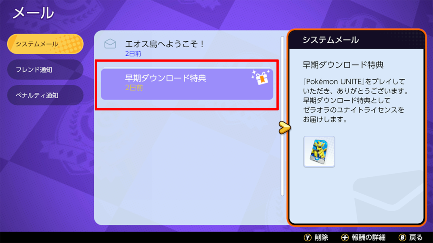
Task: Click the mail list vertical scrollbar
Action: click(282, 116)
